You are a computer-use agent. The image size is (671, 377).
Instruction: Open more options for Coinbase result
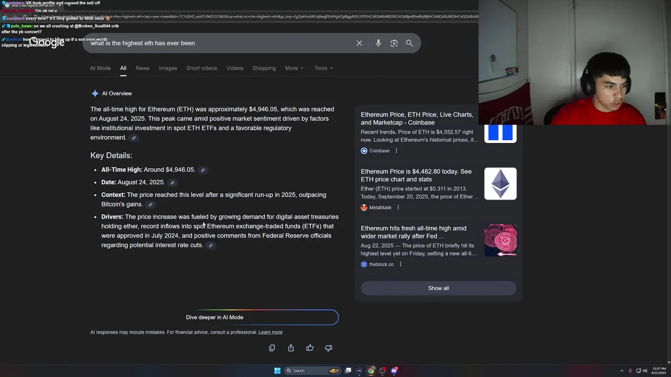coord(396,151)
